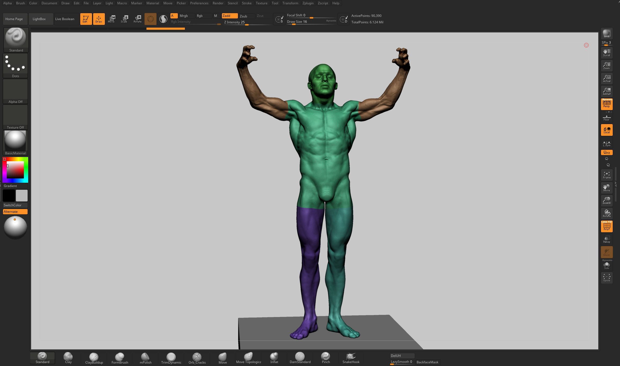Adjust the Draw Size slider
Viewport: 620px width, 366px height.
(311, 22)
